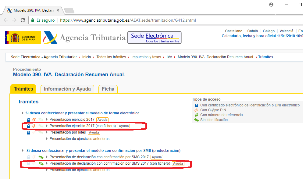This screenshot has height=179, width=306.
Task: Select the Trámites tab
Action: 23,89
